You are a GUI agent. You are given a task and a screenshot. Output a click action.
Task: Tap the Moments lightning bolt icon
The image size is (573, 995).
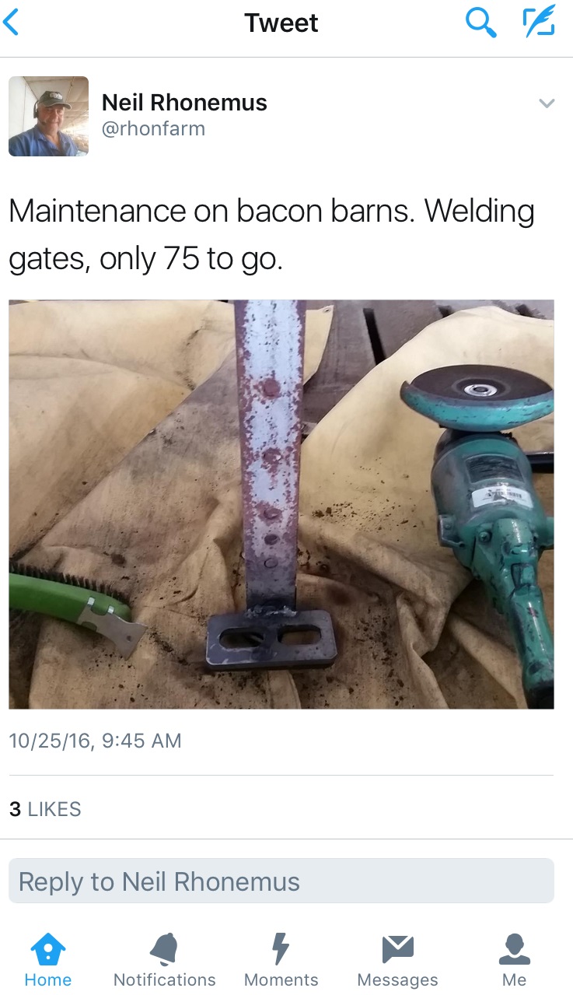pyautogui.click(x=281, y=949)
